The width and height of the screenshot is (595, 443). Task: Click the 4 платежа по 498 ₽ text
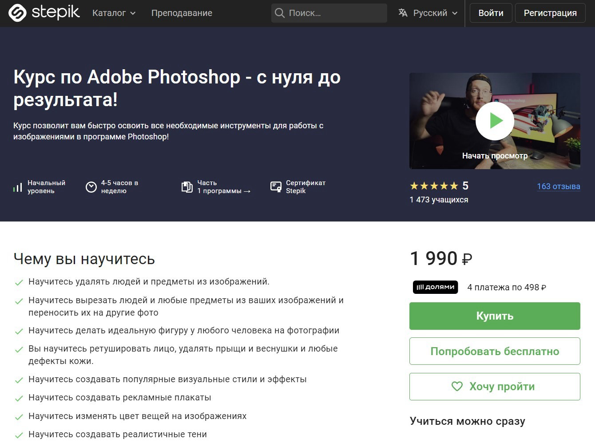[507, 287]
